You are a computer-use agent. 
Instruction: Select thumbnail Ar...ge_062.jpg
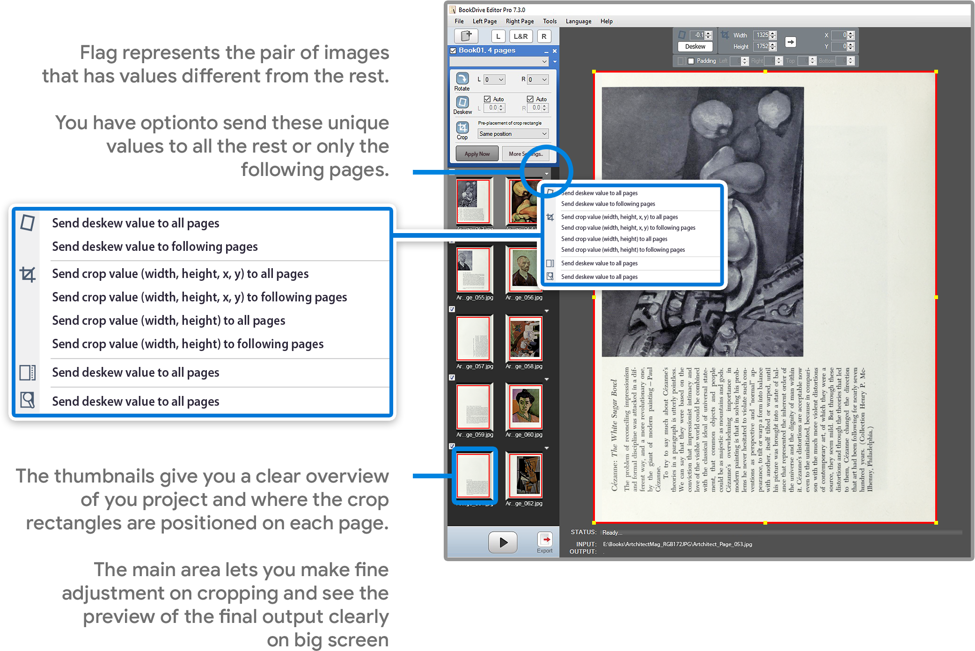click(x=524, y=476)
